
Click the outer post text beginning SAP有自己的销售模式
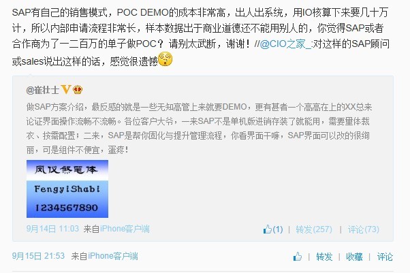(201, 37)
